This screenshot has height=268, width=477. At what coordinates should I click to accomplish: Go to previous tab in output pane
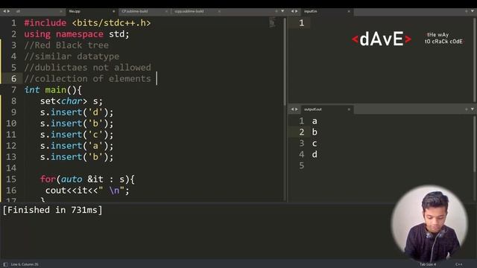292,109
